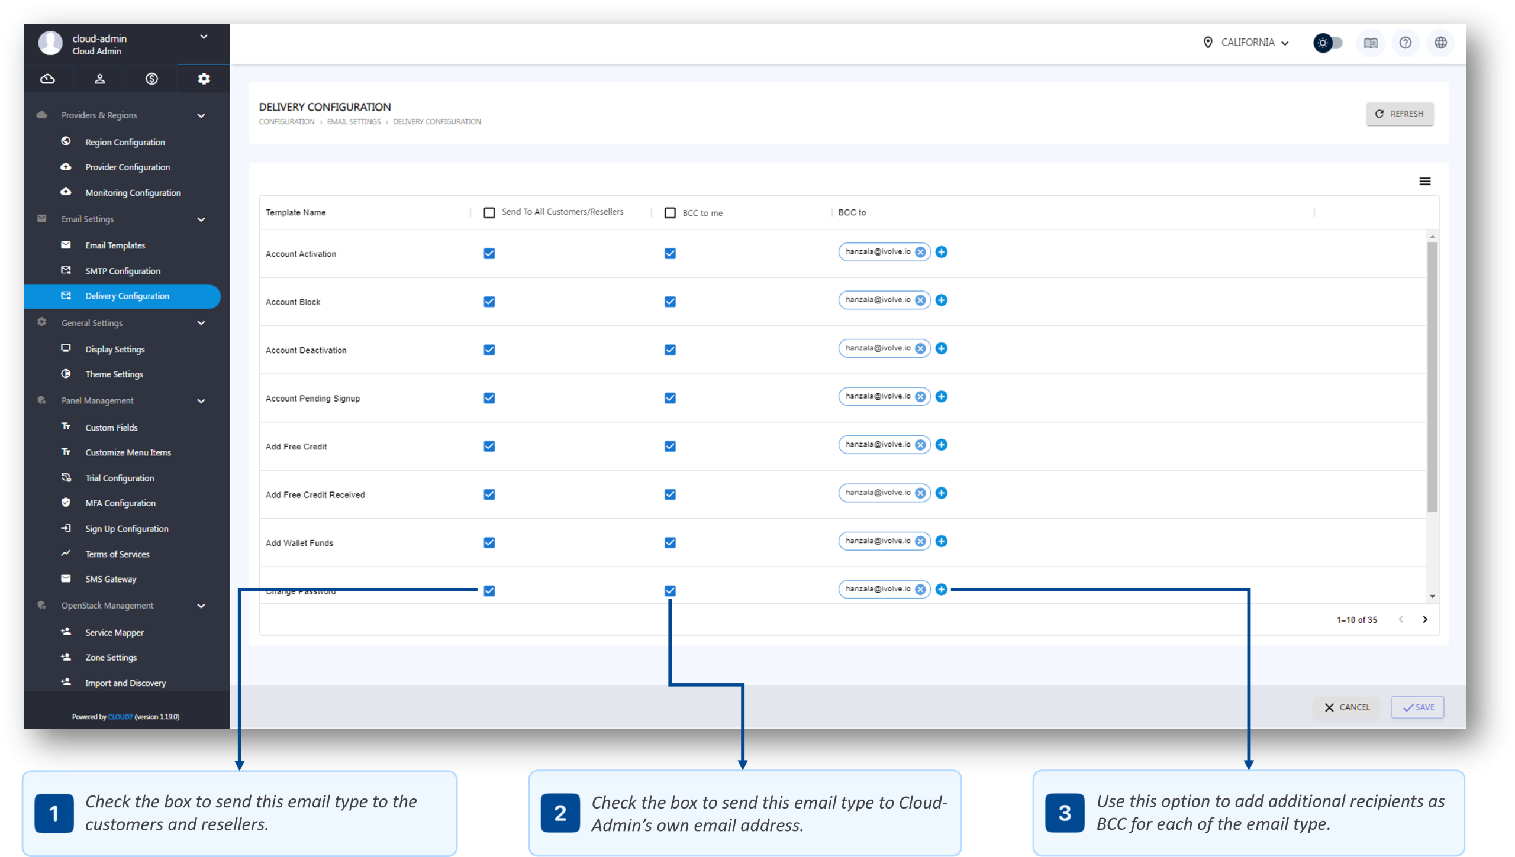1515x857 pixels.
Task: Toggle the dark mode theme switch
Action: [x=1328, y=43]
